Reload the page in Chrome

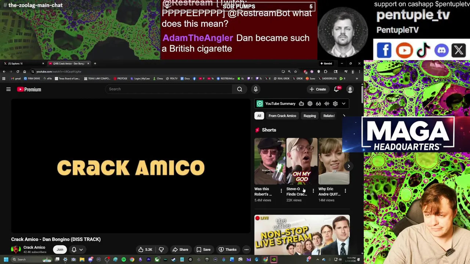tap(18, 71)
